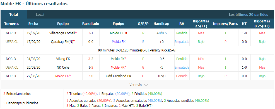The height and width of the screenshot is (109, 275).
Task: Click the penalty kicks detail row text
Action: [137, 50]
